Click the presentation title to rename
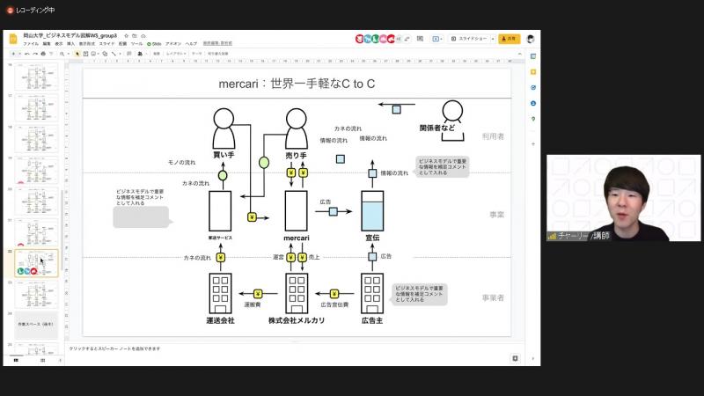This screenshot has height=396, width=704. [70, 35]
